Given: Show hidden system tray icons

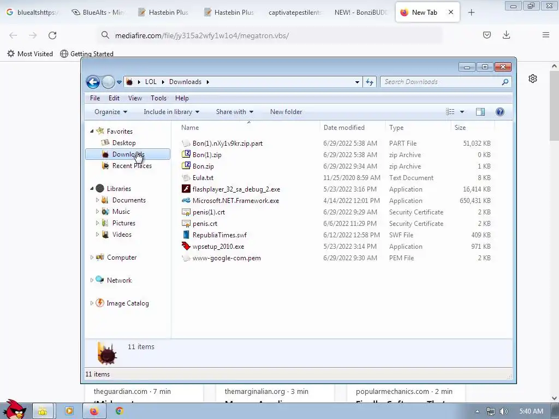Looking at the screenshot, I should click(x=477, y=411).
